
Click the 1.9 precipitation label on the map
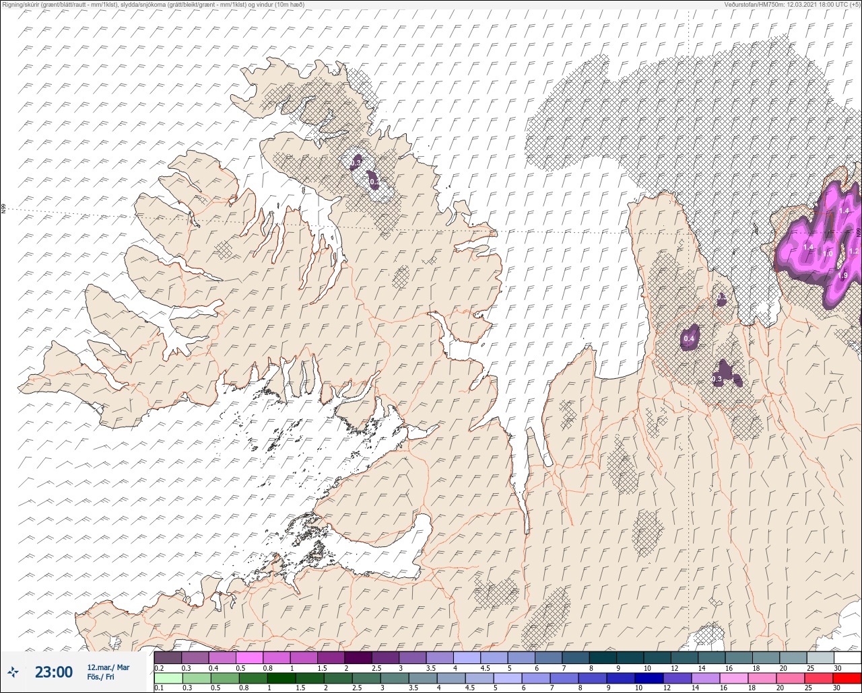tap(842, 275)
